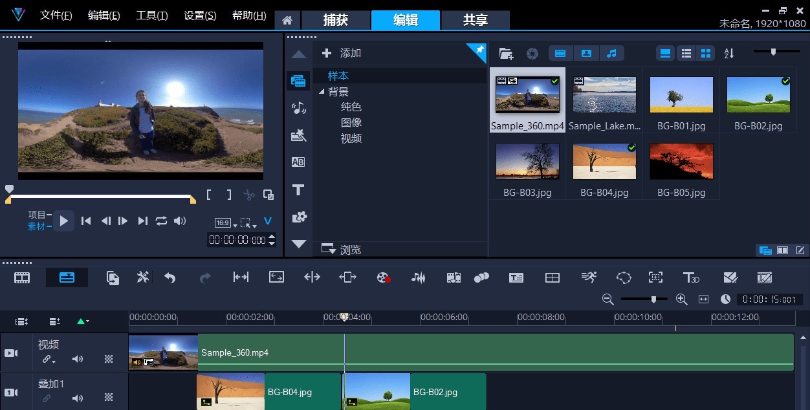Click the timeline zoom slider
The image size is (810, 410).
click(x=654, y=299)
